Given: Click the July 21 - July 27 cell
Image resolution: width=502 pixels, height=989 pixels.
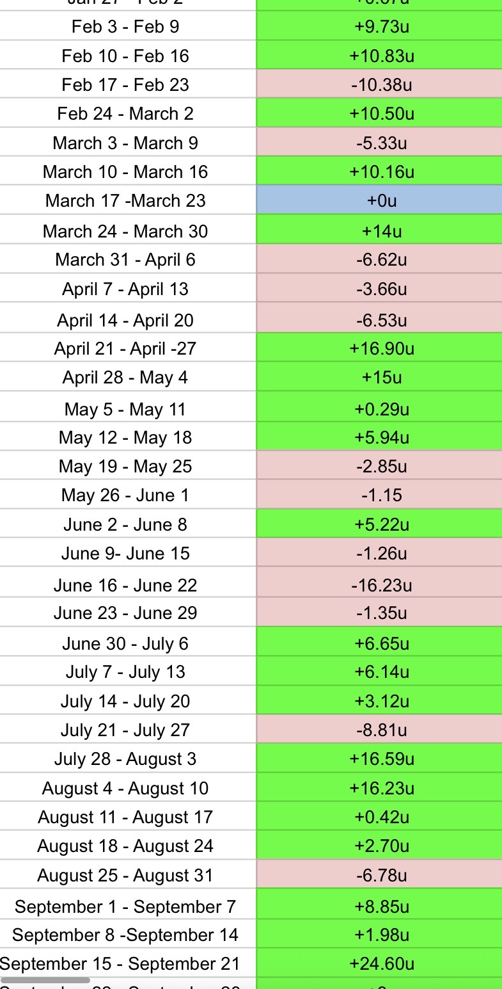Looking at the screenshot, I should click(x=125, y=730).
